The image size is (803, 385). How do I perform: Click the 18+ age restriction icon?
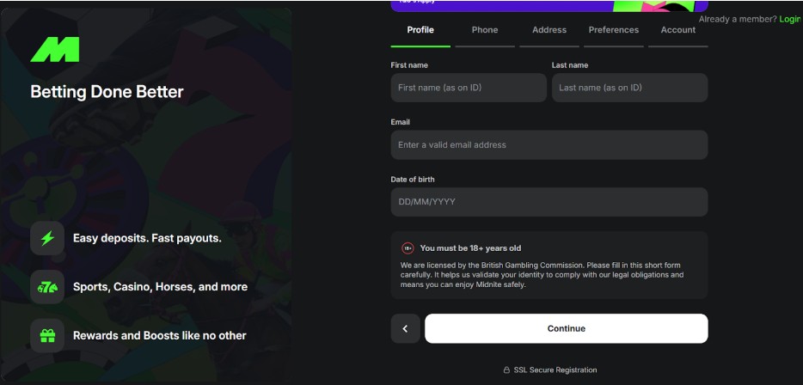[408, 248]
